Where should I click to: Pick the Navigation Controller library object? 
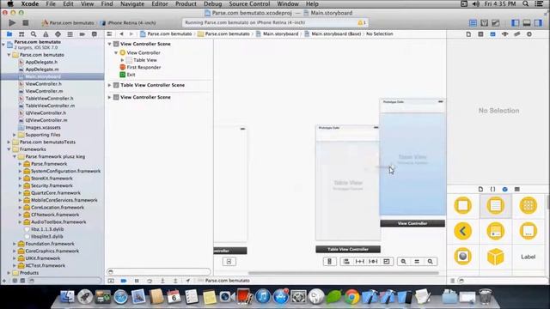point(462,231)
